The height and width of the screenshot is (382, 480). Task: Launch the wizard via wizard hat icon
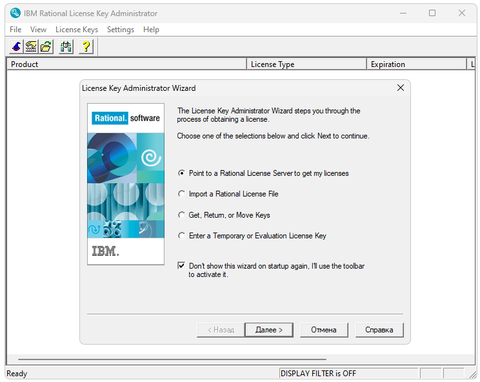[17, 47]
